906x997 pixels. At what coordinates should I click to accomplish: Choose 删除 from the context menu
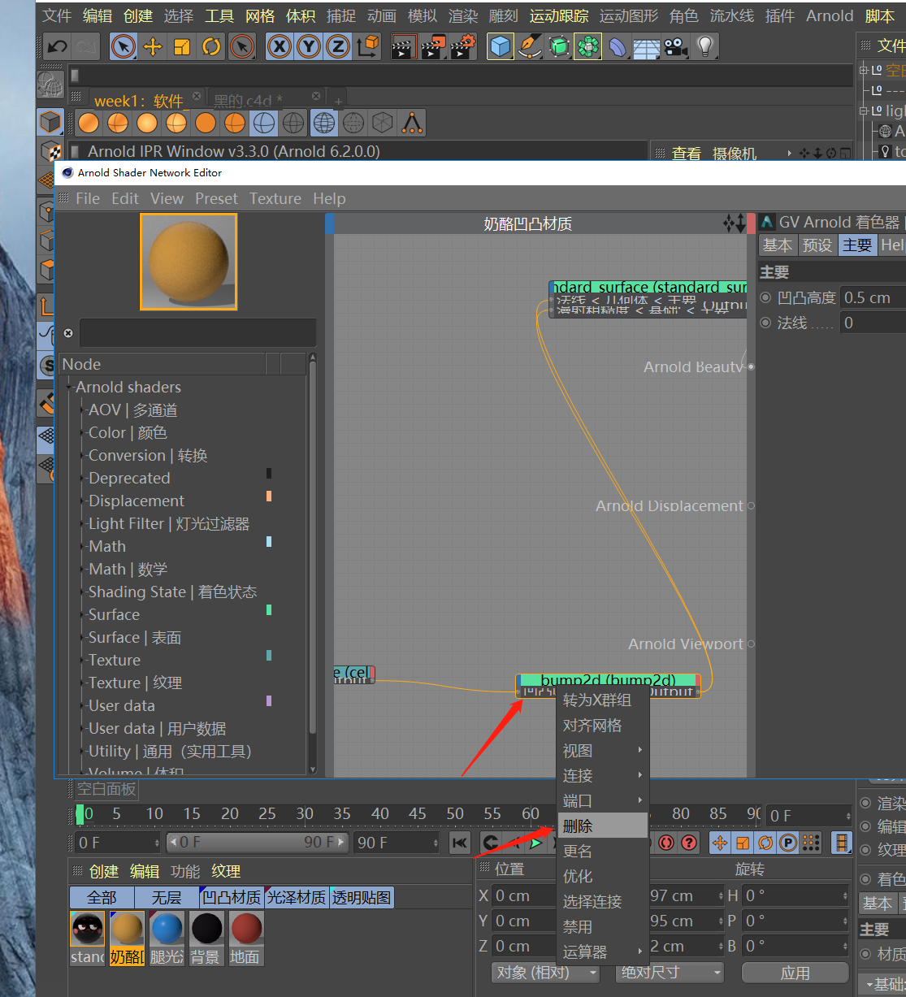pyautogui.click(x=602, y=826)
